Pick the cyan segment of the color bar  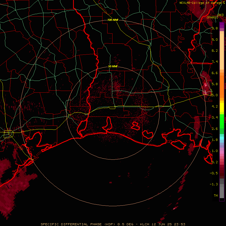click(222, 138)
